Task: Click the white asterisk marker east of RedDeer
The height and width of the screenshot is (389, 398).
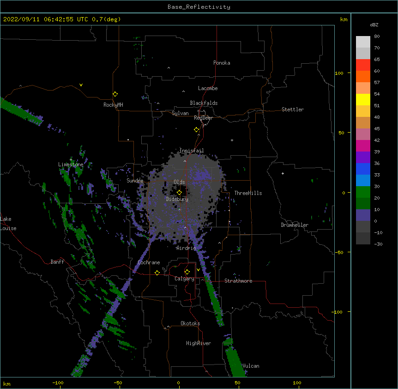Action: 232,140
